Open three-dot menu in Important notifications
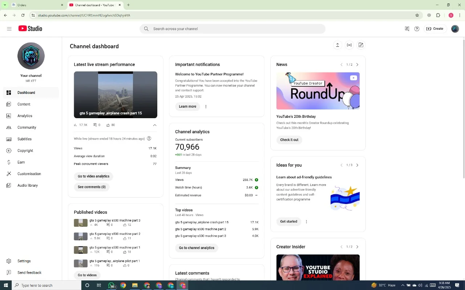Image resolution: width=465 pixels, height=290 pixels. [x=206, y=107]
